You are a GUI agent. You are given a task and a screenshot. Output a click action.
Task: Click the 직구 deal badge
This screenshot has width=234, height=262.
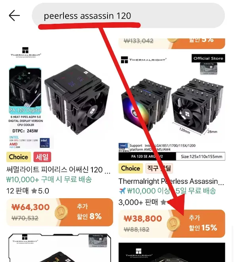[x=159, y=168]
